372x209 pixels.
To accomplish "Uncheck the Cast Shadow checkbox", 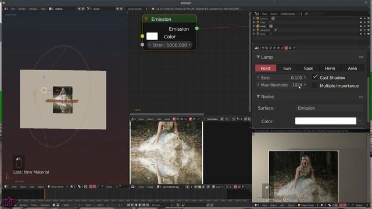I will click(315, 77).
